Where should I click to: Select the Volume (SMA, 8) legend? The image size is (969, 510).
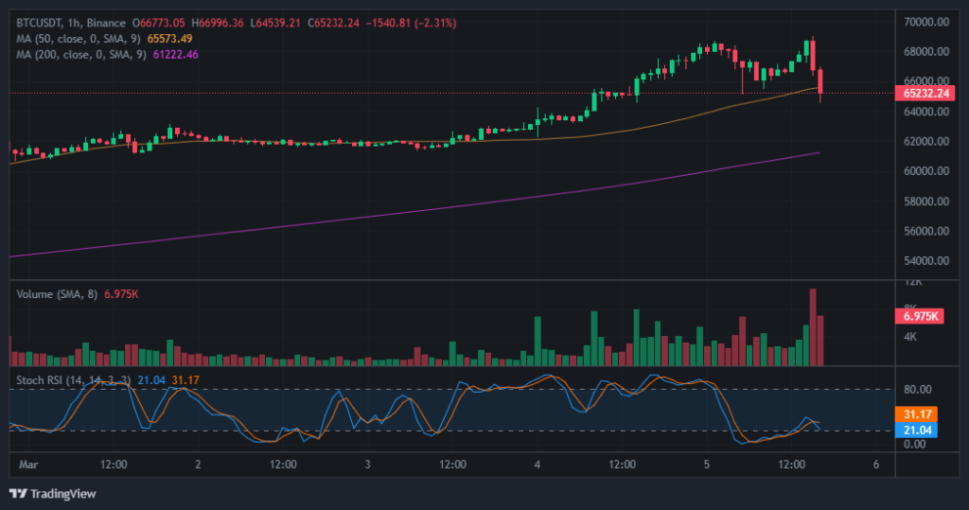[x=57, y=294]
